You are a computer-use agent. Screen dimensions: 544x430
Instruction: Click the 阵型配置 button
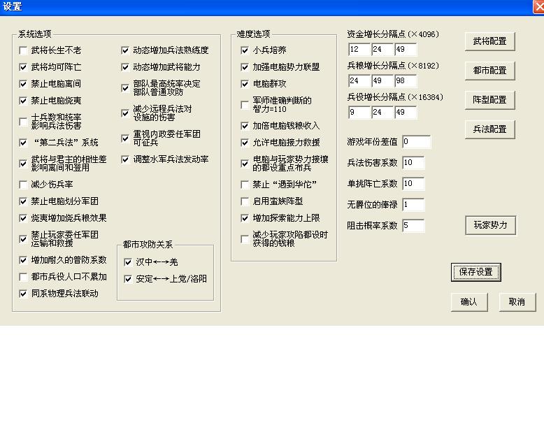[x=489, y=100]
